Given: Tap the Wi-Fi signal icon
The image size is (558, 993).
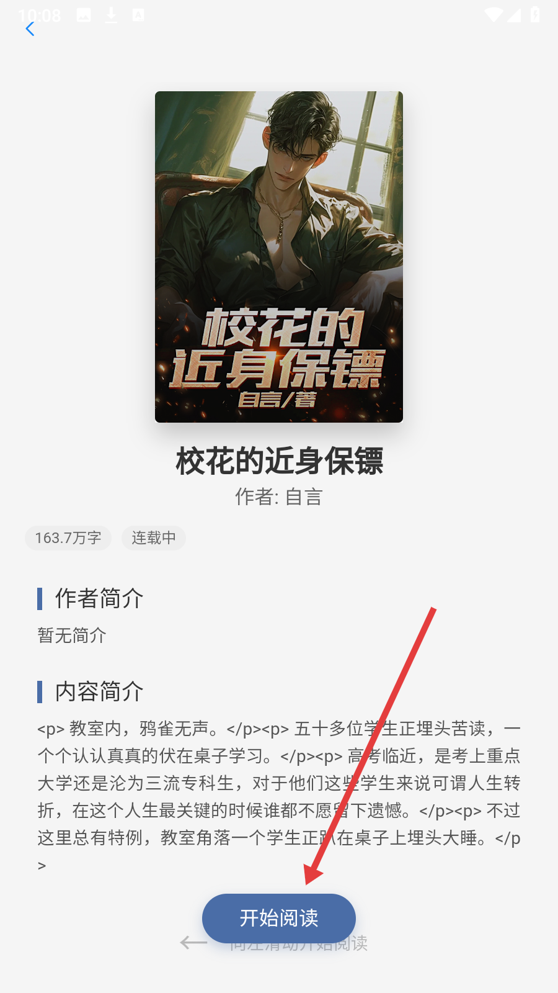Looking at the screenshot, I should tap(494, 15).
